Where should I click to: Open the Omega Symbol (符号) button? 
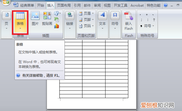(115, 20)
